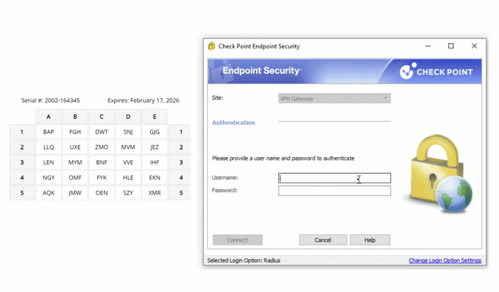This screenshot has height=292, width=499.
Task: Click column header E in grid
Action: click(x=154, y=117)
